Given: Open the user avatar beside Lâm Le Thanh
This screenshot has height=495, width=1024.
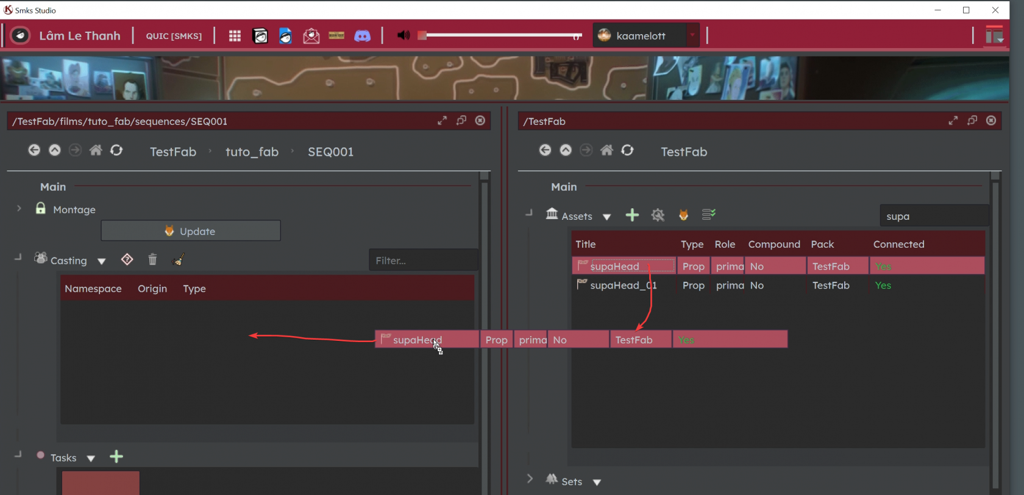Looking at the screenshot, I should click(x=21, y=35).
